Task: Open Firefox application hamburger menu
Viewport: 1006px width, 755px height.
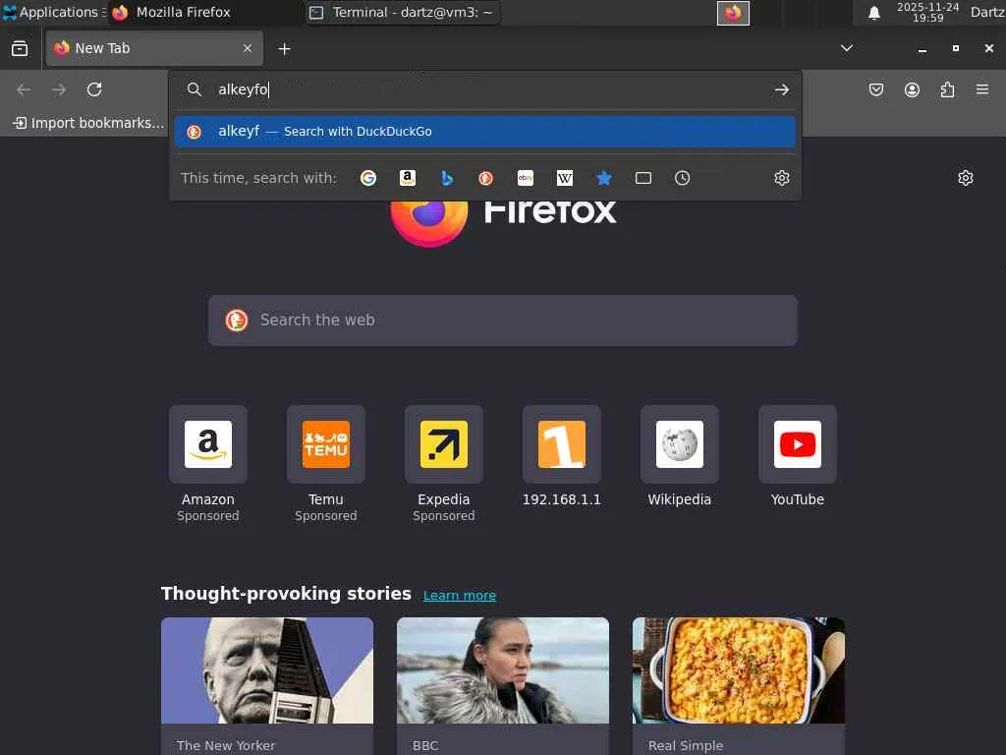Action: point(982,89)
